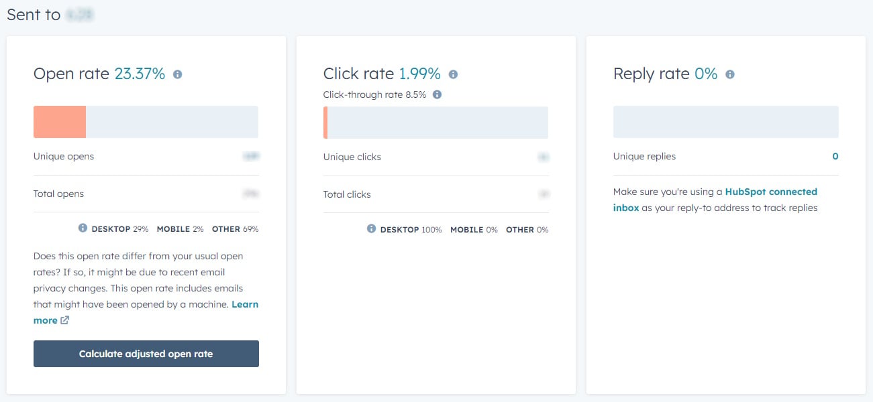Click the info icon beside Open rate

point(177,74)
